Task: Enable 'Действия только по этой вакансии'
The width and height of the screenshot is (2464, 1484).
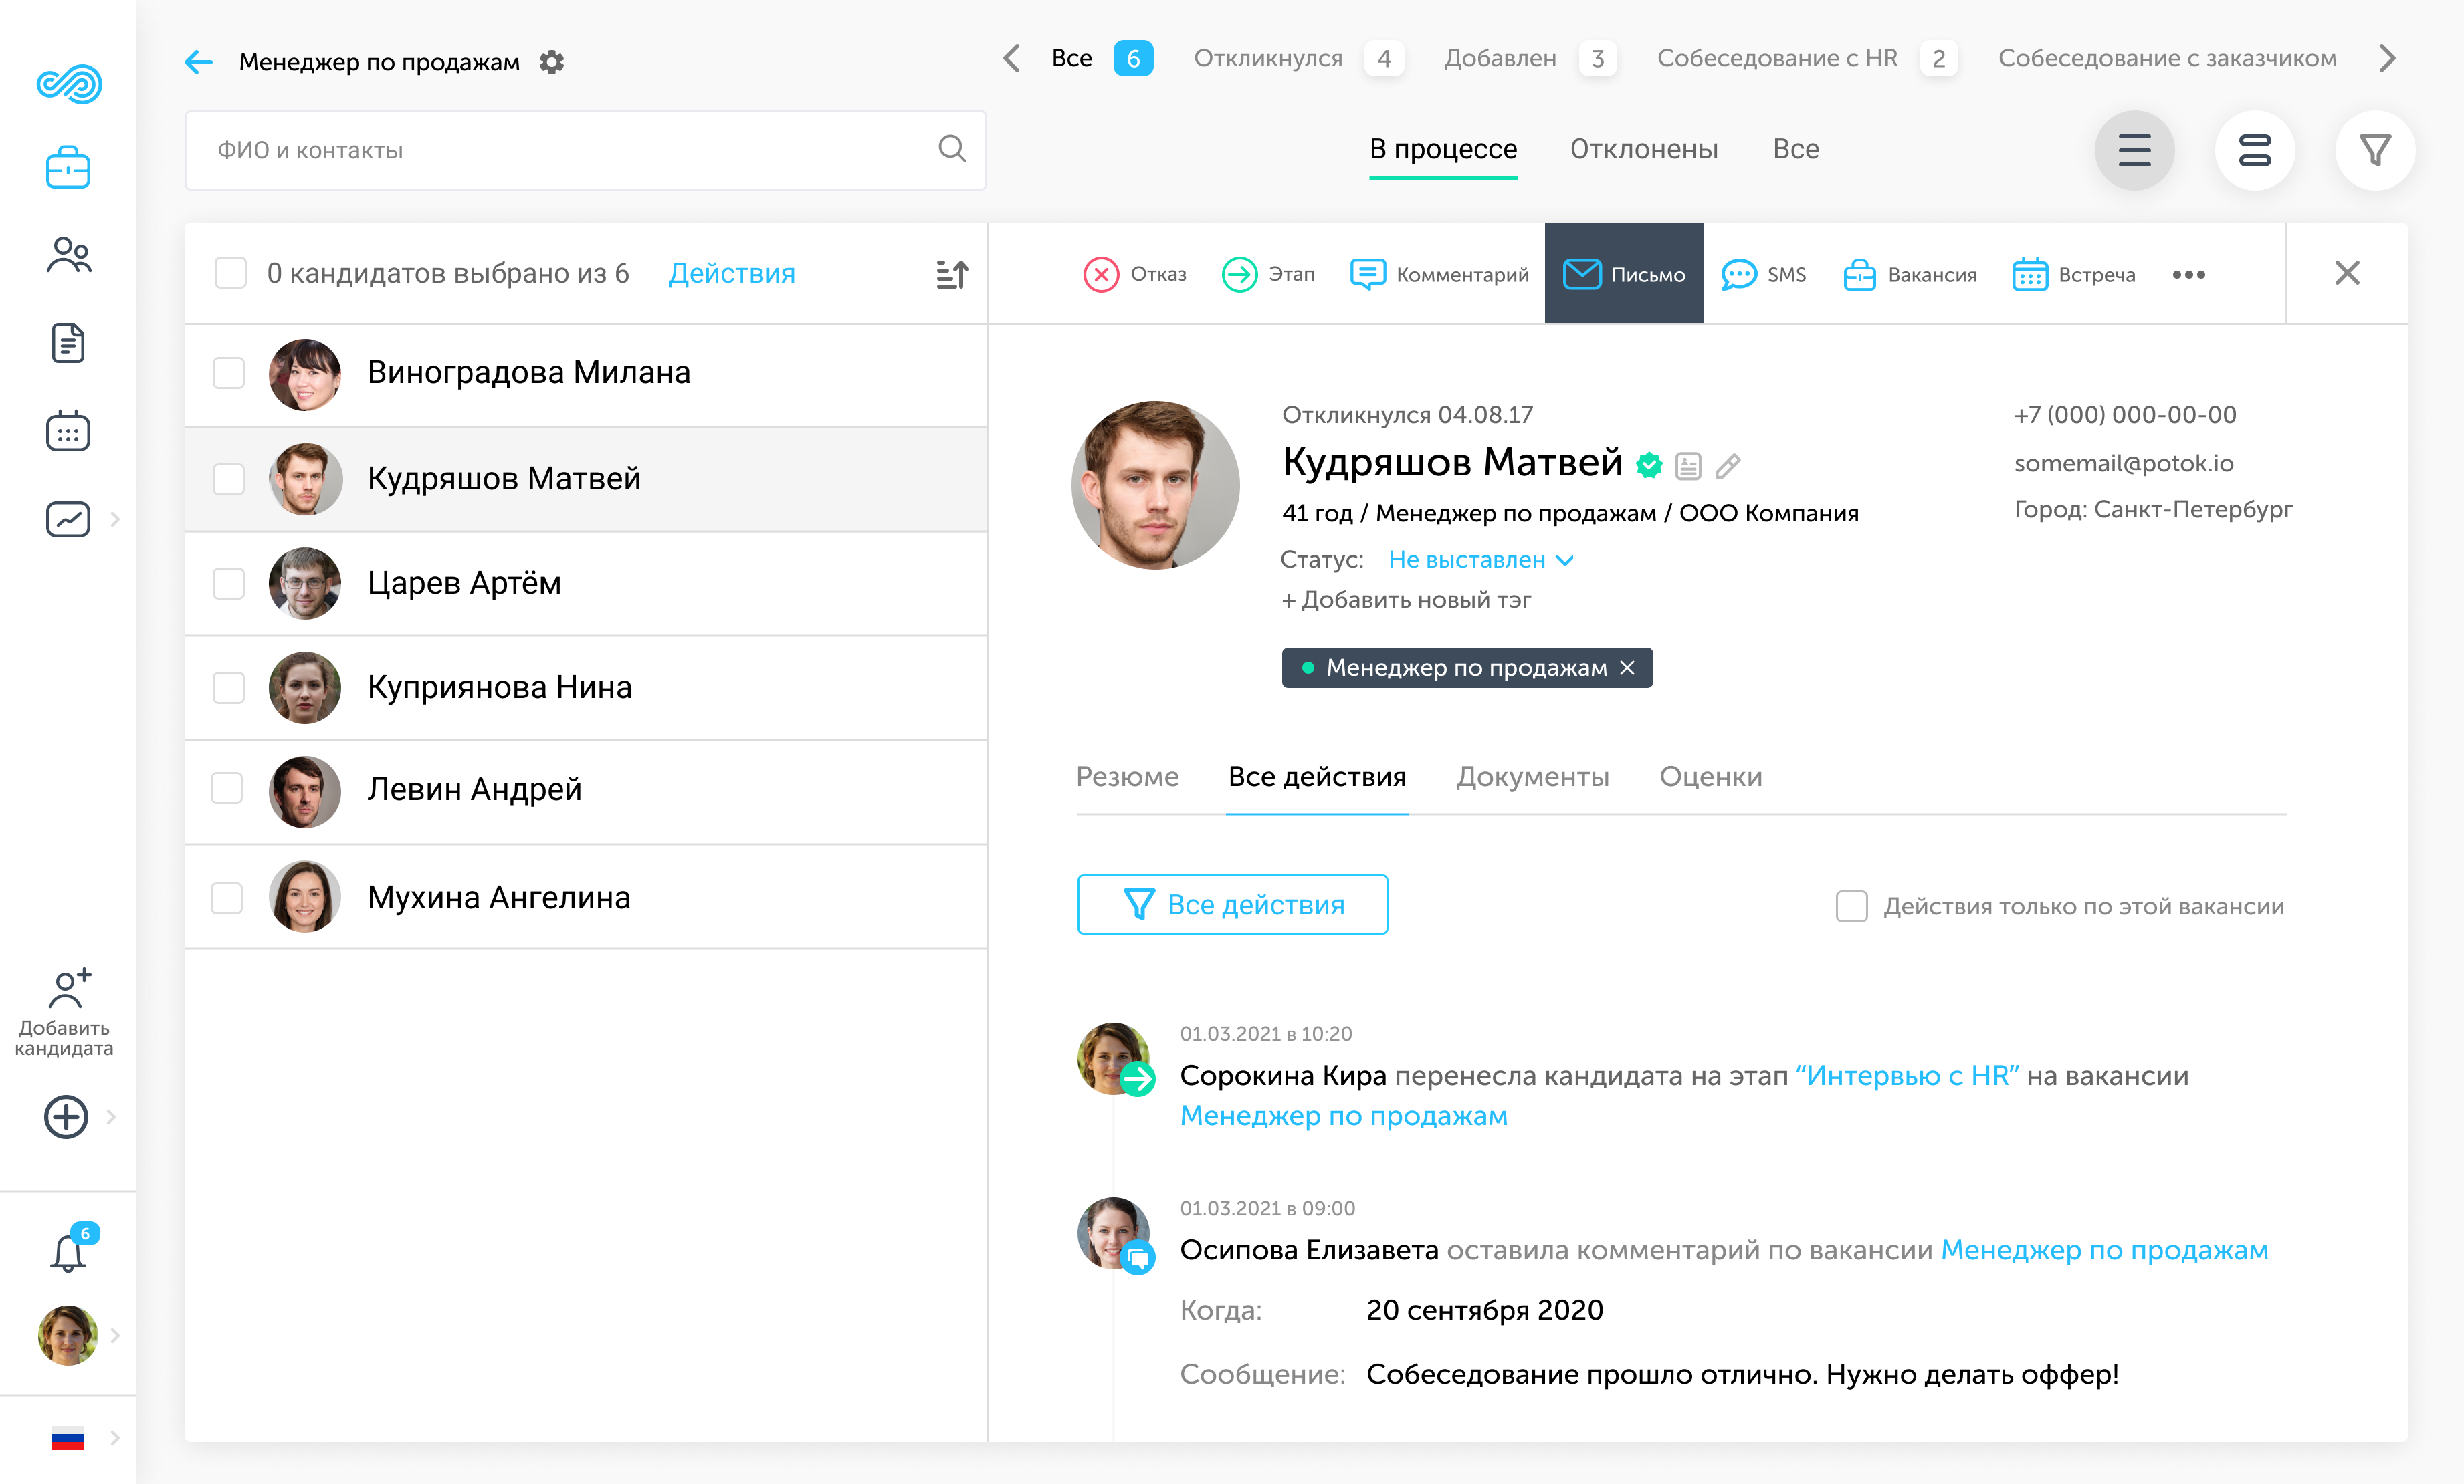Action: (x=1851, y=906)
